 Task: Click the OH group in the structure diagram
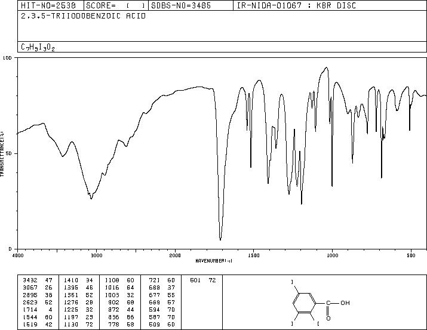345,303
